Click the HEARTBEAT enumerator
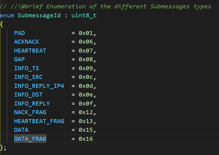219x155 pixels. [x=30, y=51]
